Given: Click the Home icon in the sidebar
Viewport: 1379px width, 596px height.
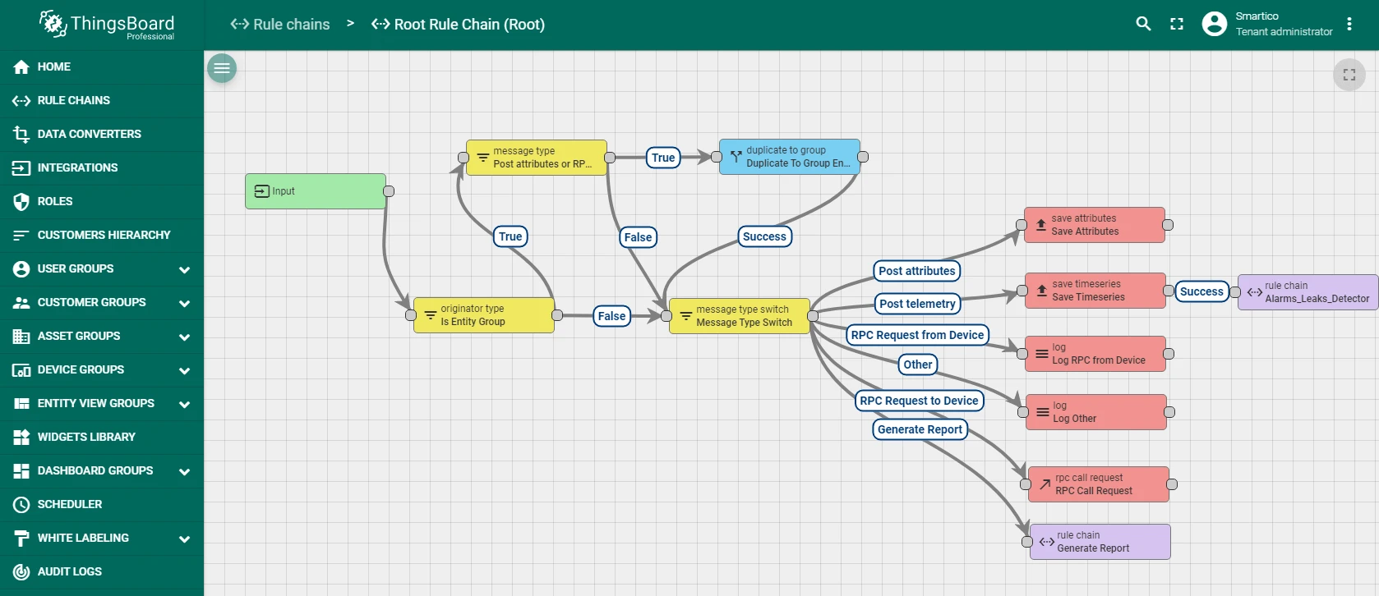Looking at the screenshot, I should 21,67.
